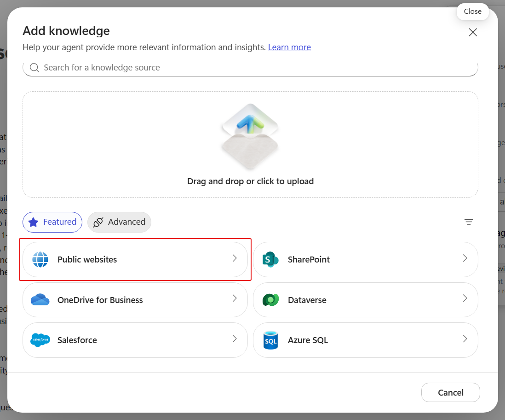Click the Azure SQL database icon
The image size is (505, 420).
270,340
